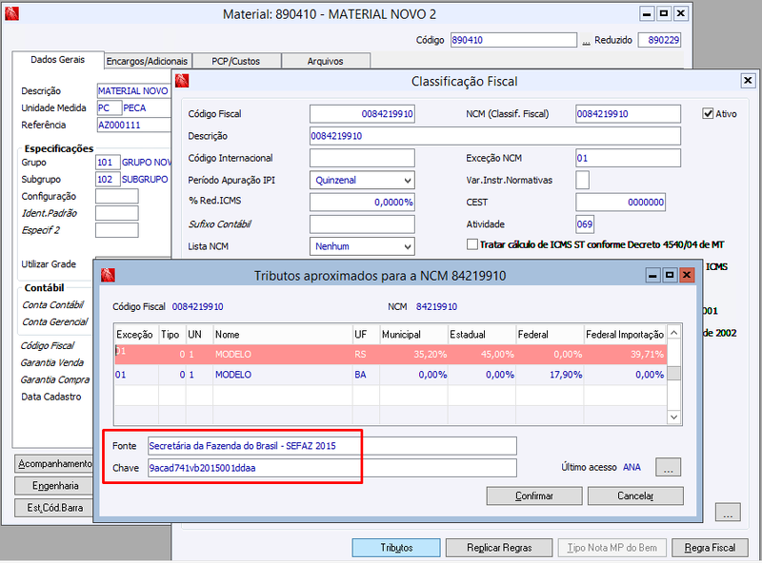
Task: Click the Sufixo Contábil field
Action: pyautogui.click(x=362, y=224)
